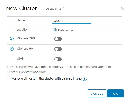Click the Datacenter1 subtitle in the header

(x=55, y=8)
